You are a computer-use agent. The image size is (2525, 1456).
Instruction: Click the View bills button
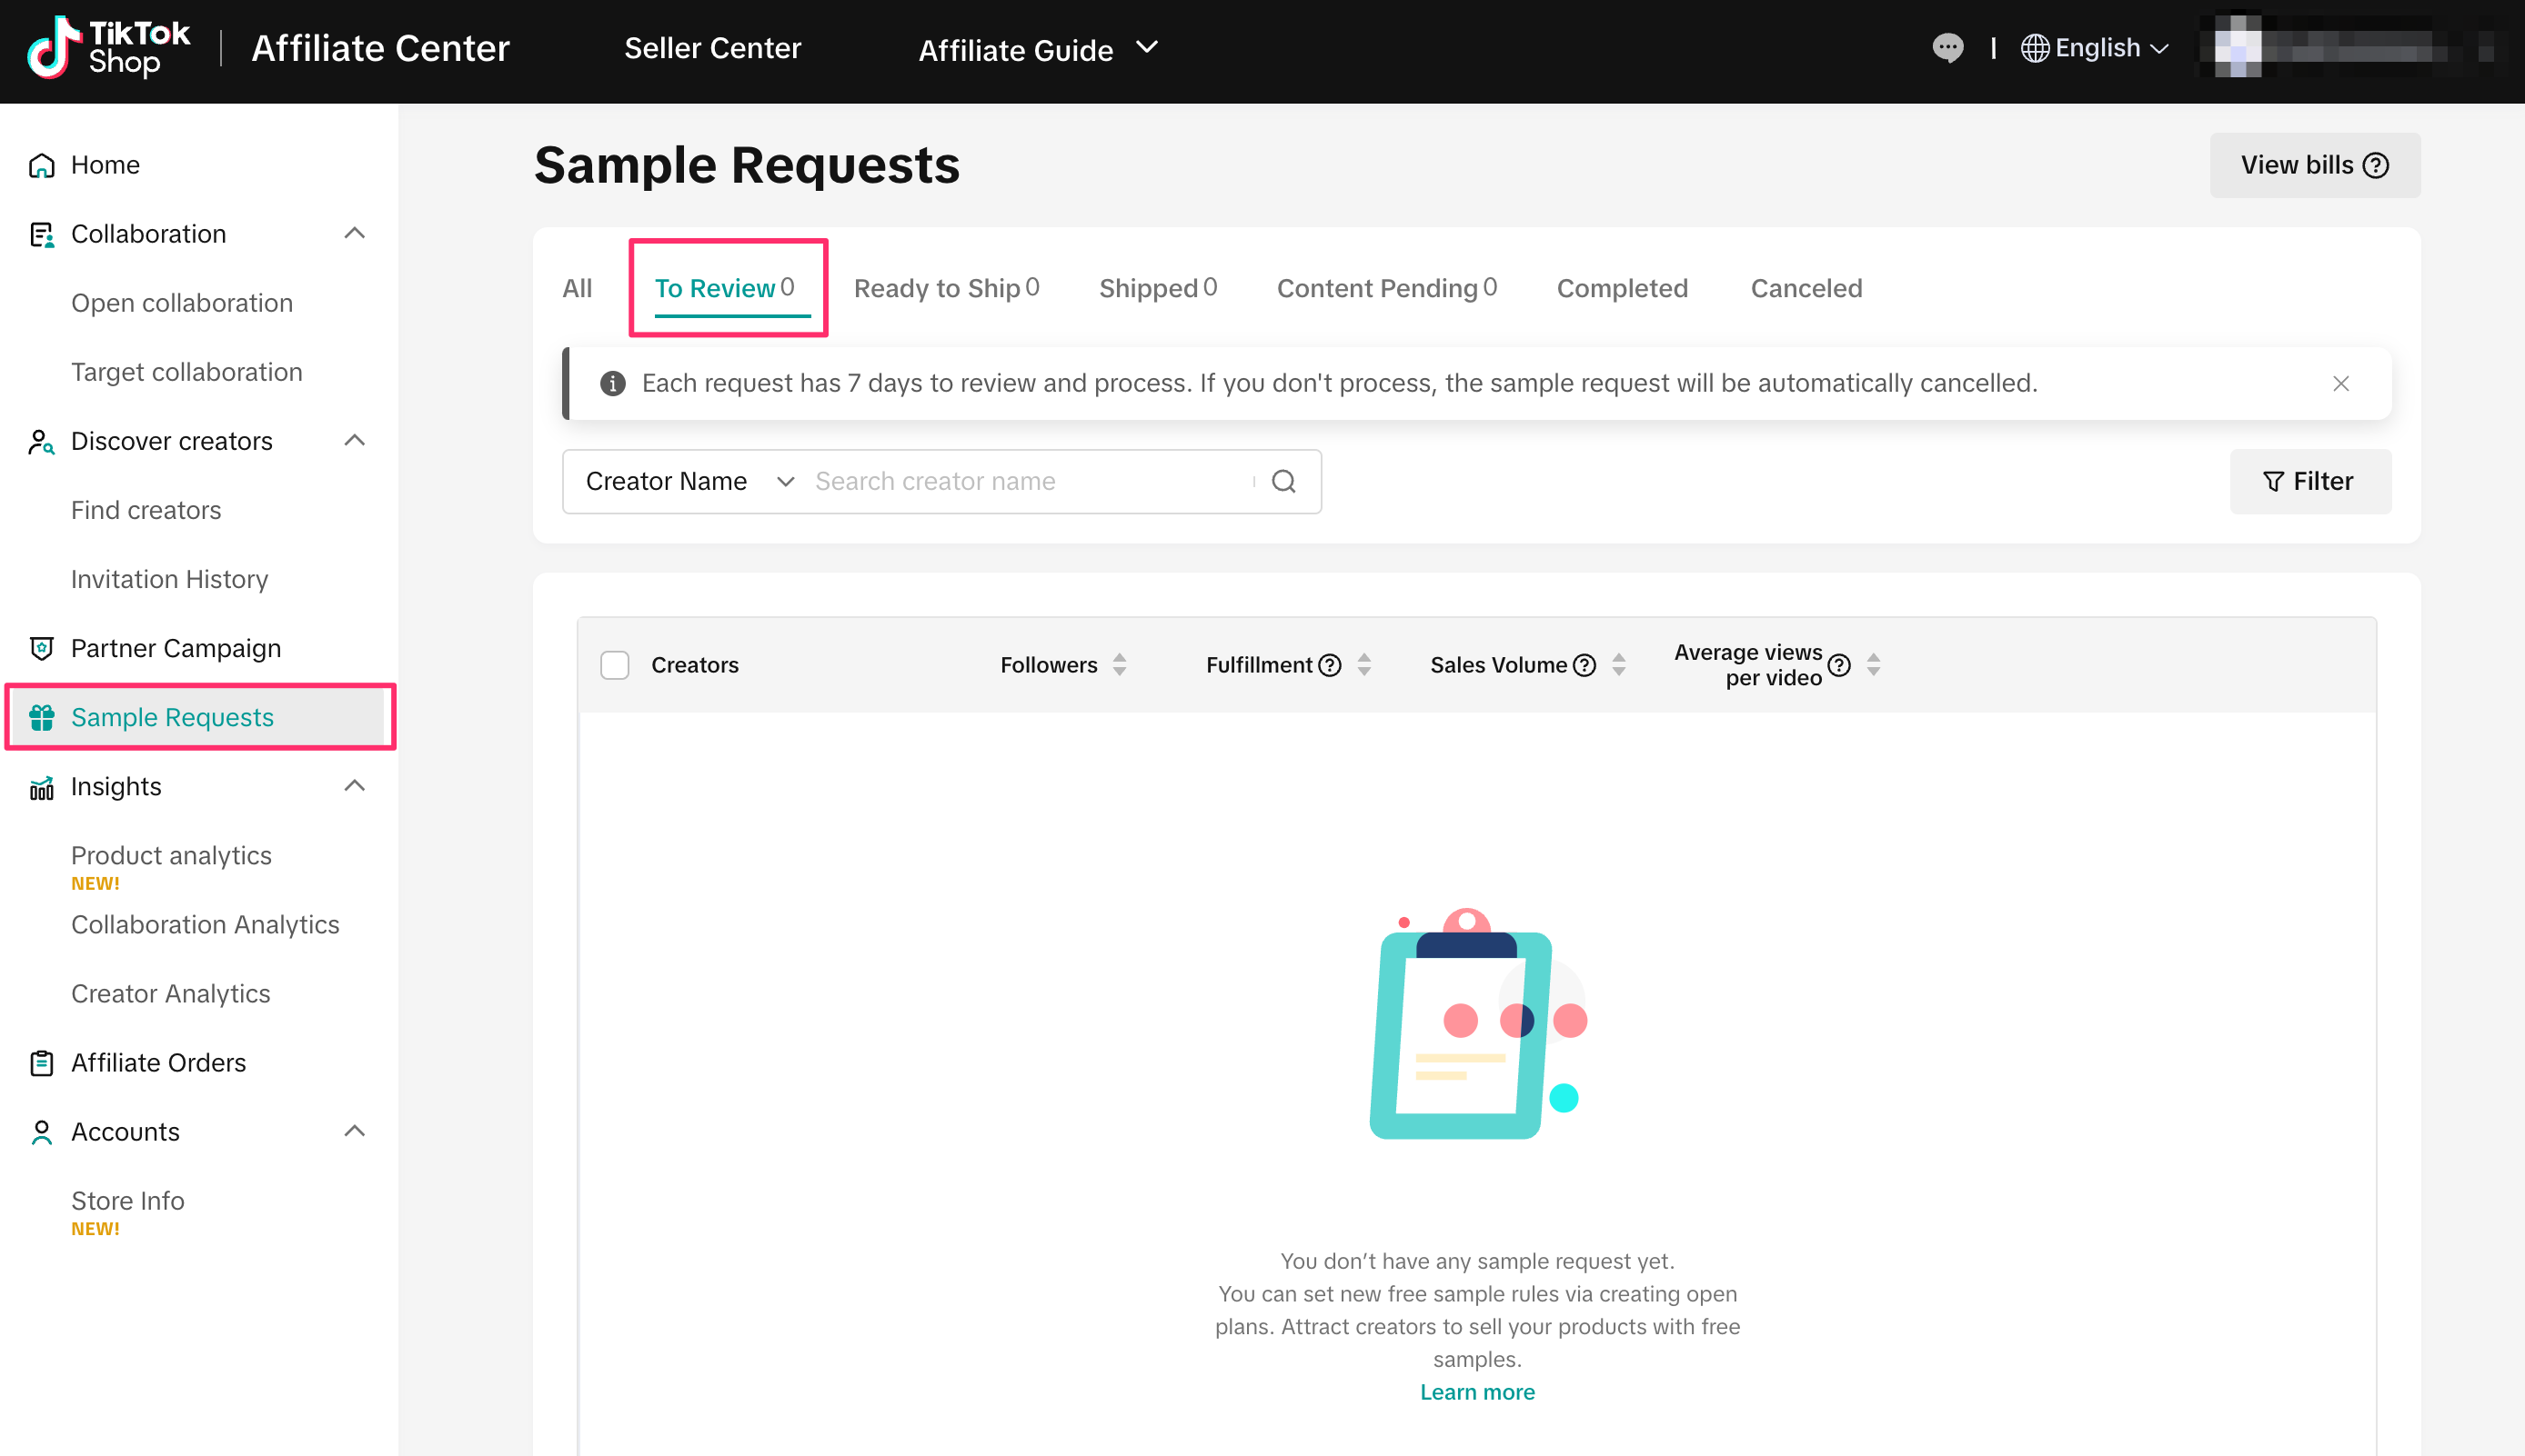click(2314, 165)
